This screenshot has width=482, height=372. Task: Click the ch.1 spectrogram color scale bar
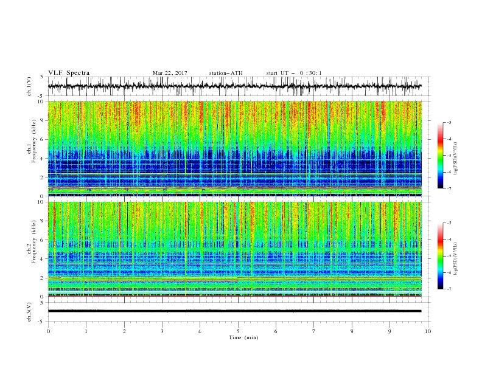(441, 156)
